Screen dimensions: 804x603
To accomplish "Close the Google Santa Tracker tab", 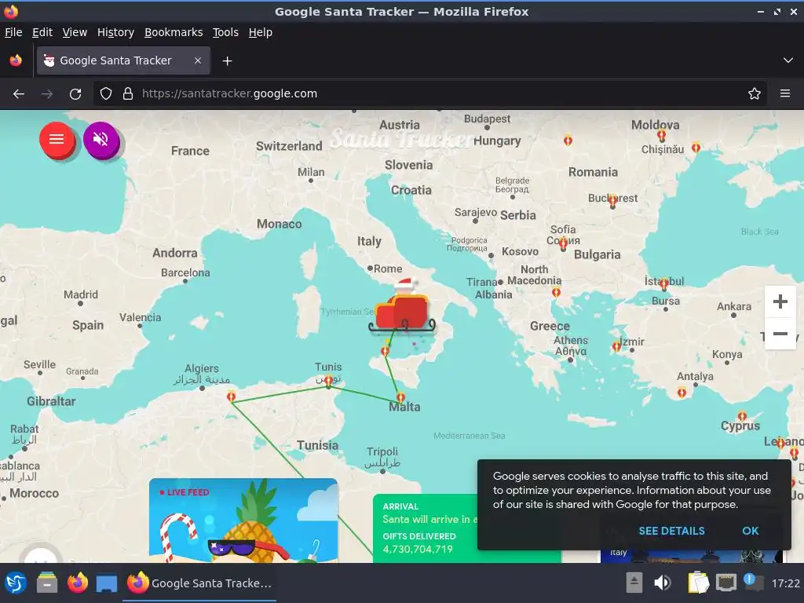I will point(198,60).
